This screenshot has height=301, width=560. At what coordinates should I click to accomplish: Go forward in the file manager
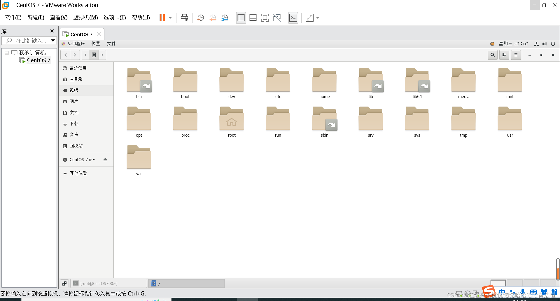pos(75,55)
